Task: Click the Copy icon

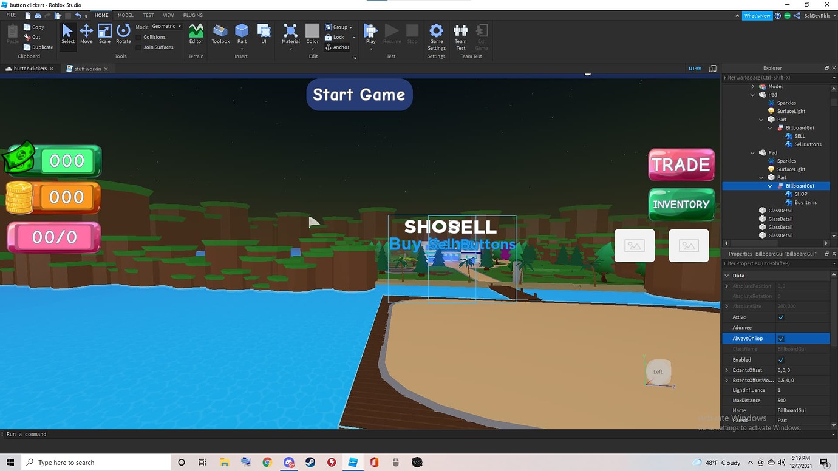Action: (x=27, y=27)
